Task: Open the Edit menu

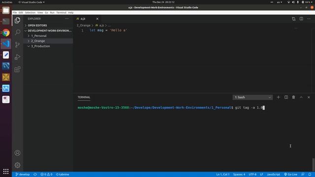Action: (x=21, y=12)
